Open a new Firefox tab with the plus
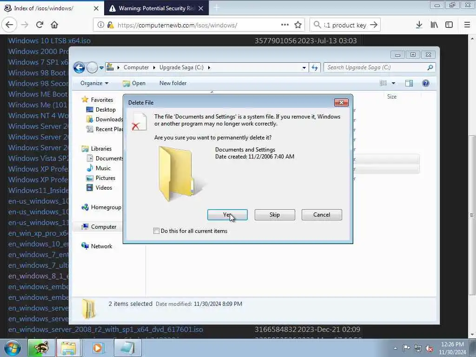 coord(217,8)
